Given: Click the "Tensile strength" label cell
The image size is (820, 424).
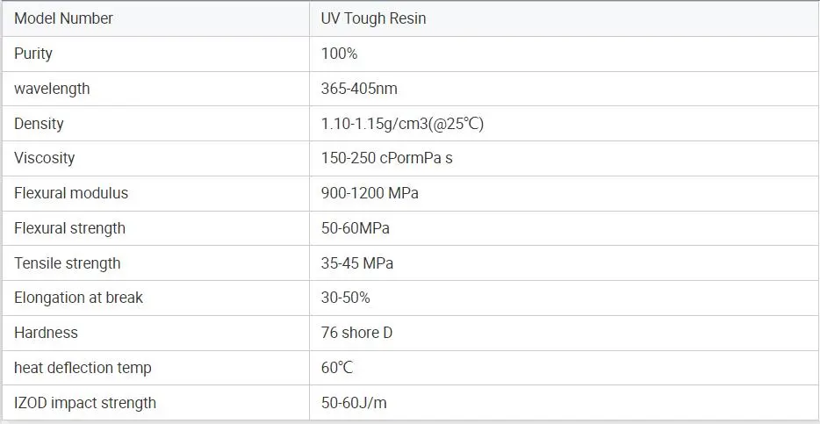Looking at the screenshot, I should coord(67,263).
